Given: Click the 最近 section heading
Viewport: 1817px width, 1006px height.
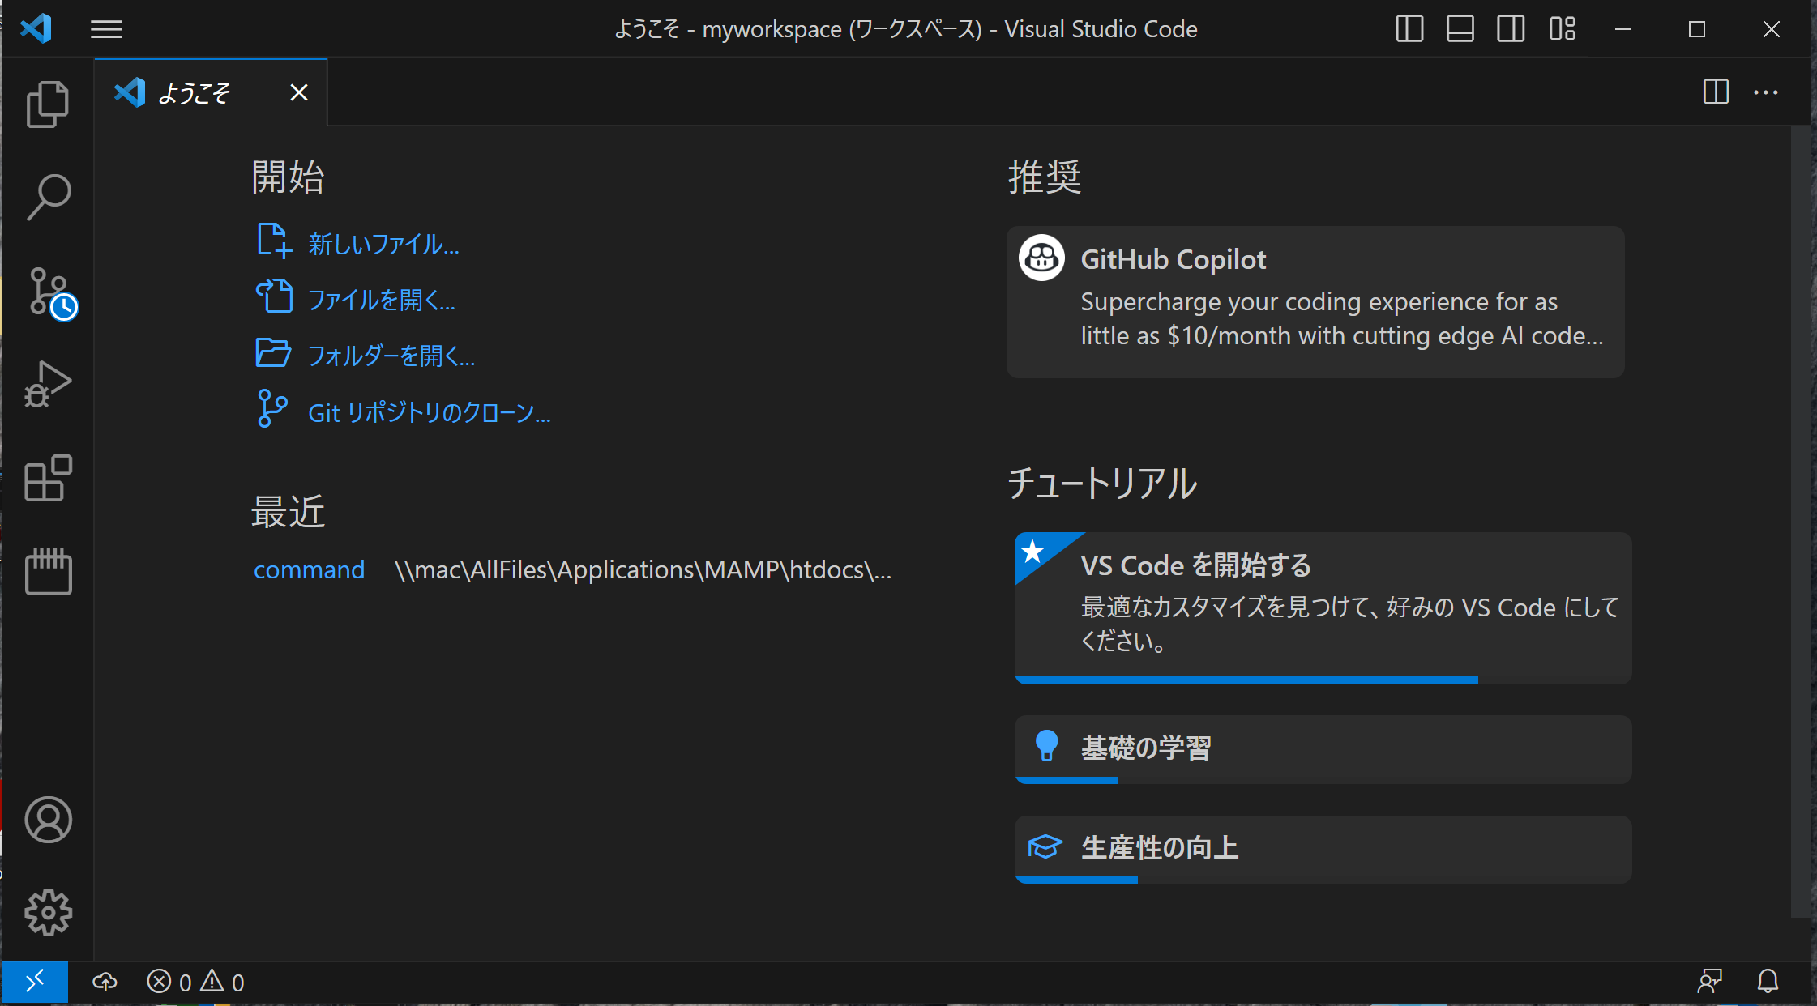Looking at the screenshot, I should 288,511.
